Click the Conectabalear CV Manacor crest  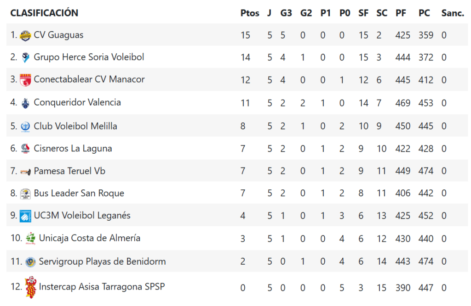(x=26, y=80)
